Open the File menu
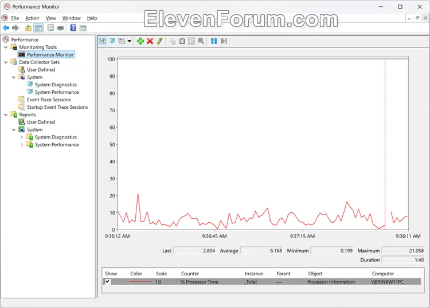430x308 pixels. pyautogui.click(x=15, y=18)
